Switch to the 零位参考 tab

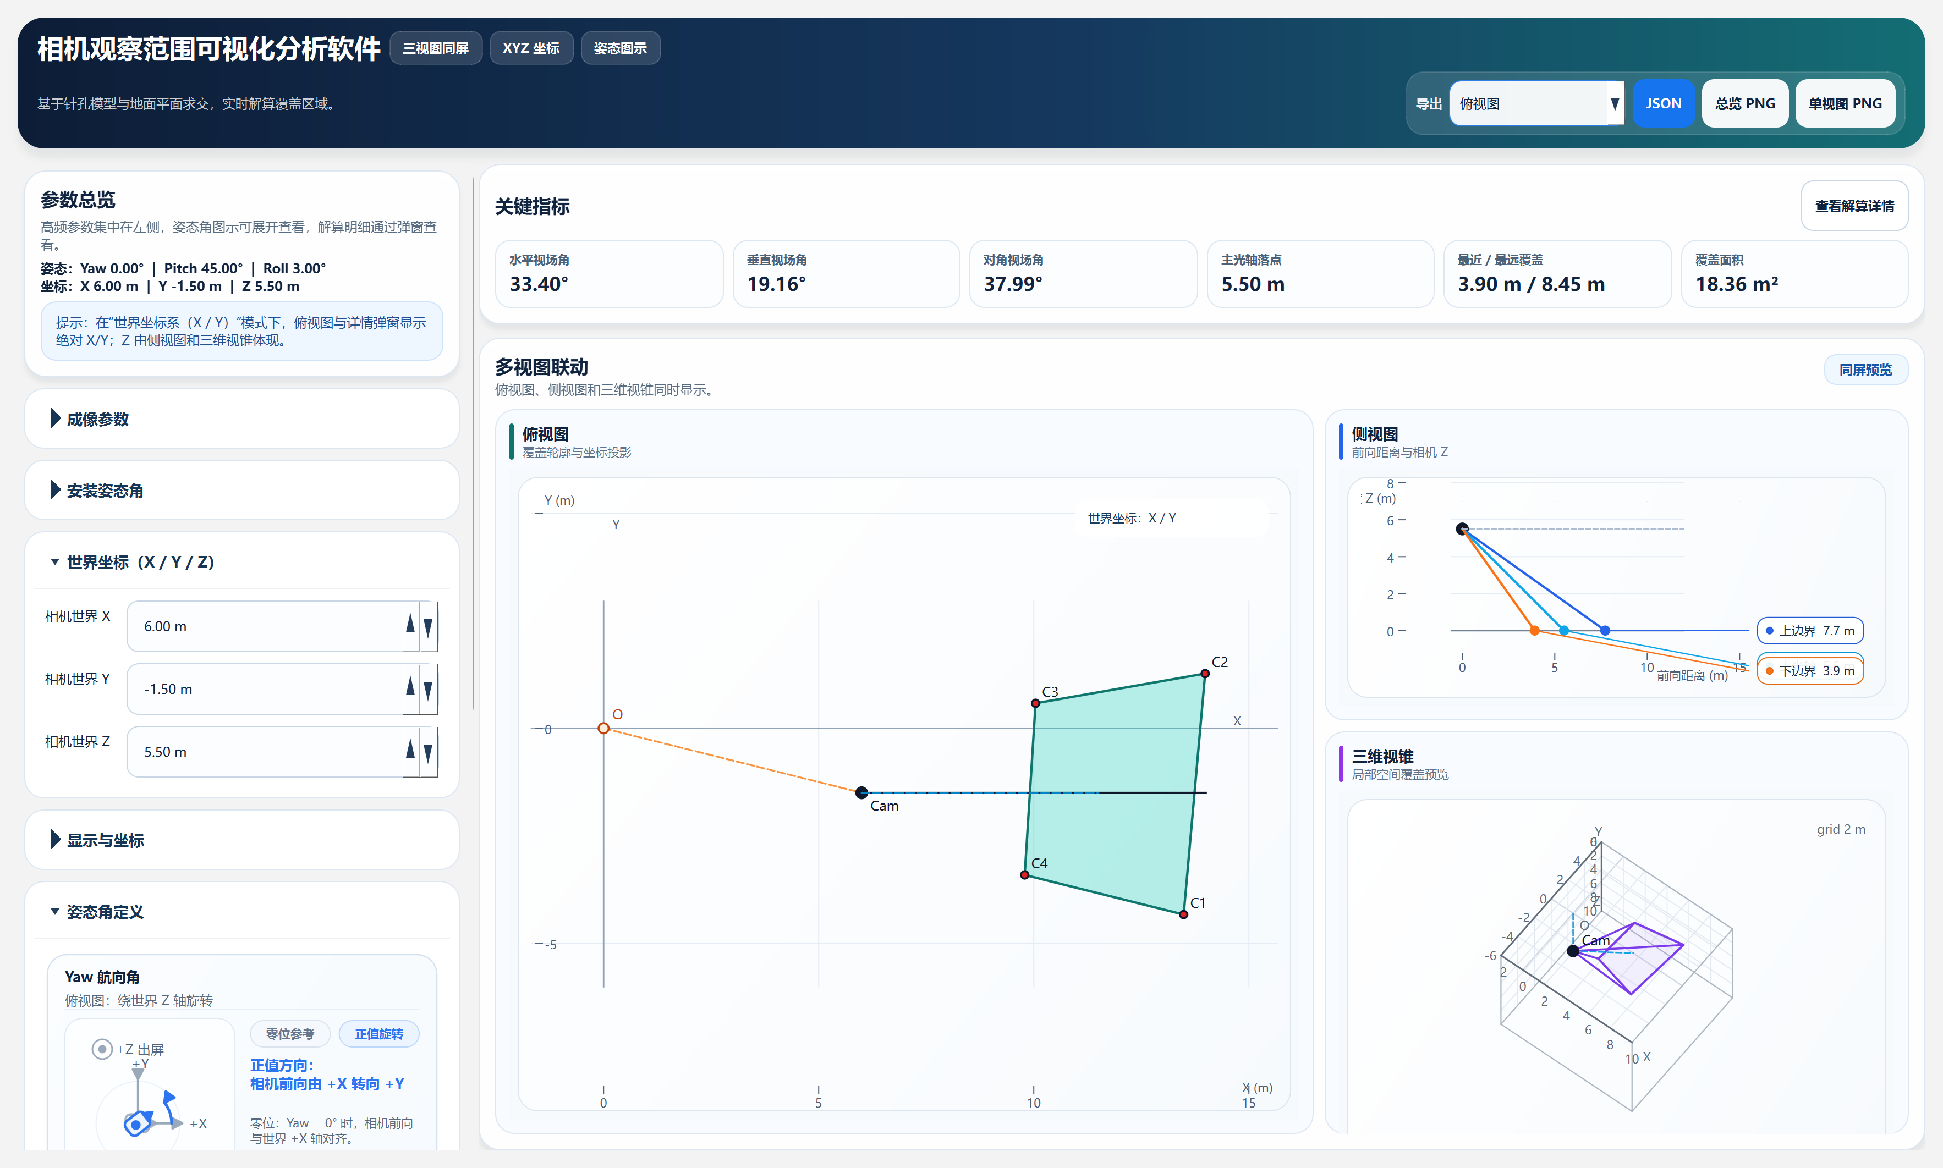[290, 1033]
